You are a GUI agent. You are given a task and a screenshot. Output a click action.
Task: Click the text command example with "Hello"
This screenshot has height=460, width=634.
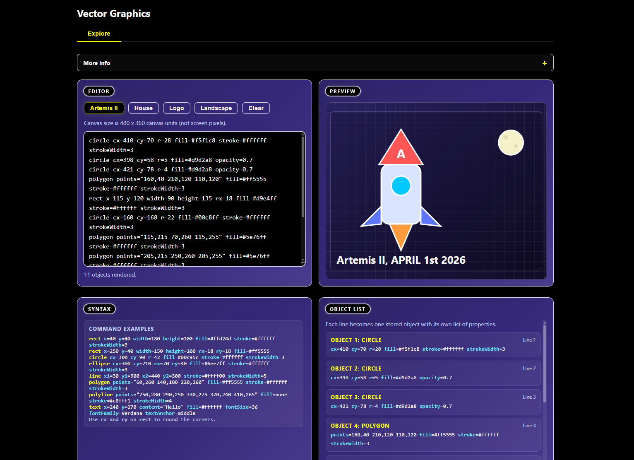(x=173, y=410)
